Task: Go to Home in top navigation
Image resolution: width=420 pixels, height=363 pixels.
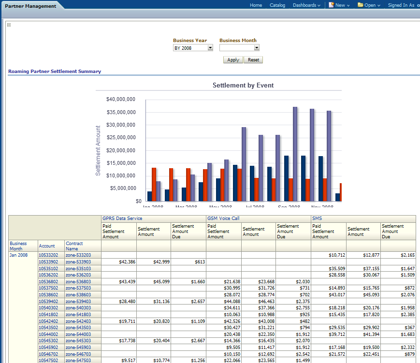Action: pyautogui.click(x=256, y=5)
